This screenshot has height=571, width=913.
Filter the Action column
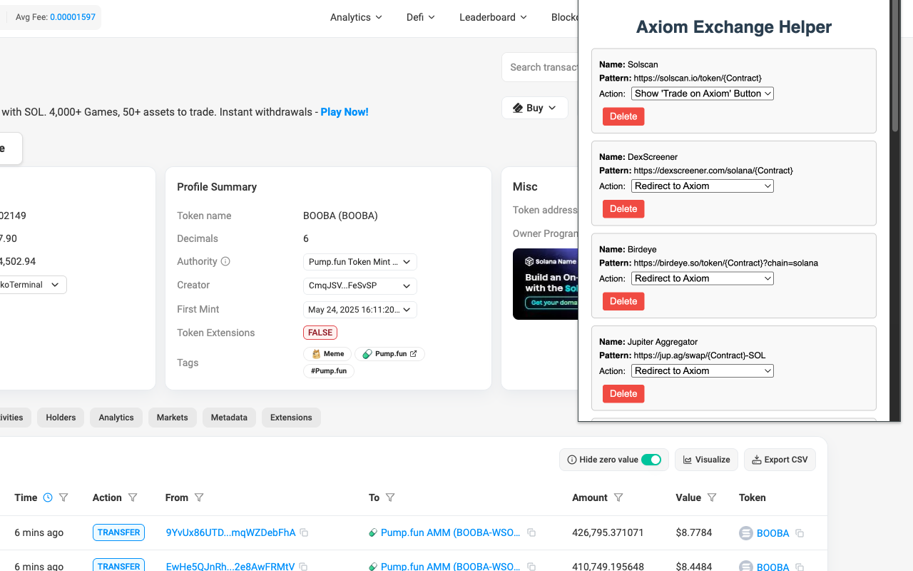coord(133,497)
